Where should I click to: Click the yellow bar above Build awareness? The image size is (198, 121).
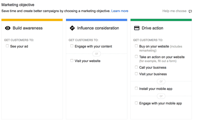pyautogui.click(x=32, y=20)
